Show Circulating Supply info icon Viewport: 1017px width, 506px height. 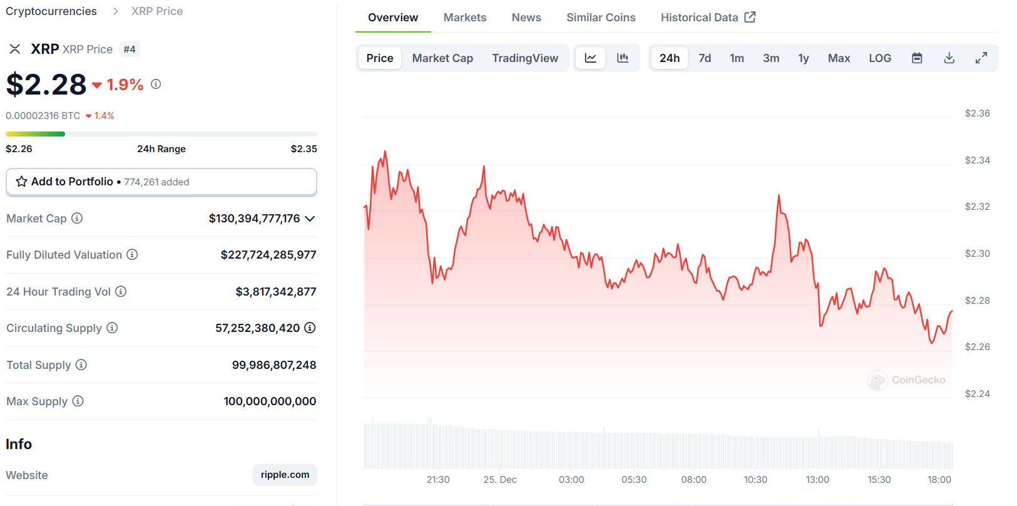pyautogui.click(x=112, y=328)
